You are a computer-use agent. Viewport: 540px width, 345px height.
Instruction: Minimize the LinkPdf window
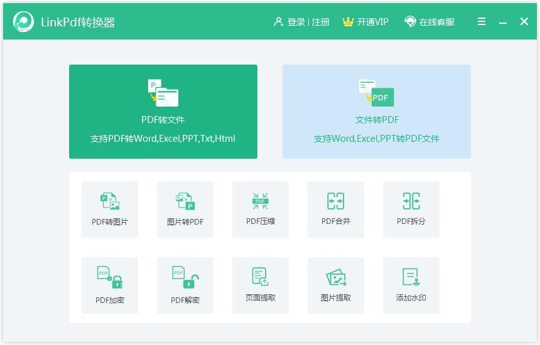click(503, 23)
